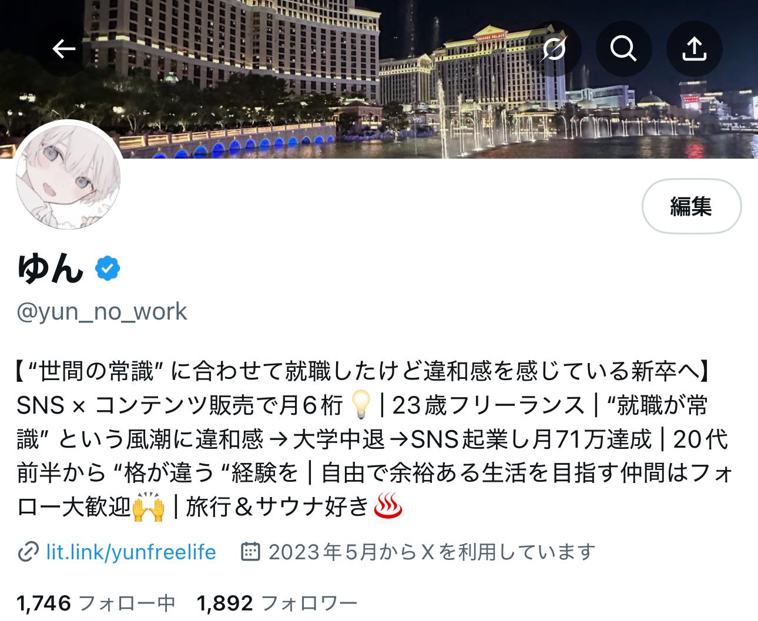Tap the calendar icon beside join date

(251, 552)
